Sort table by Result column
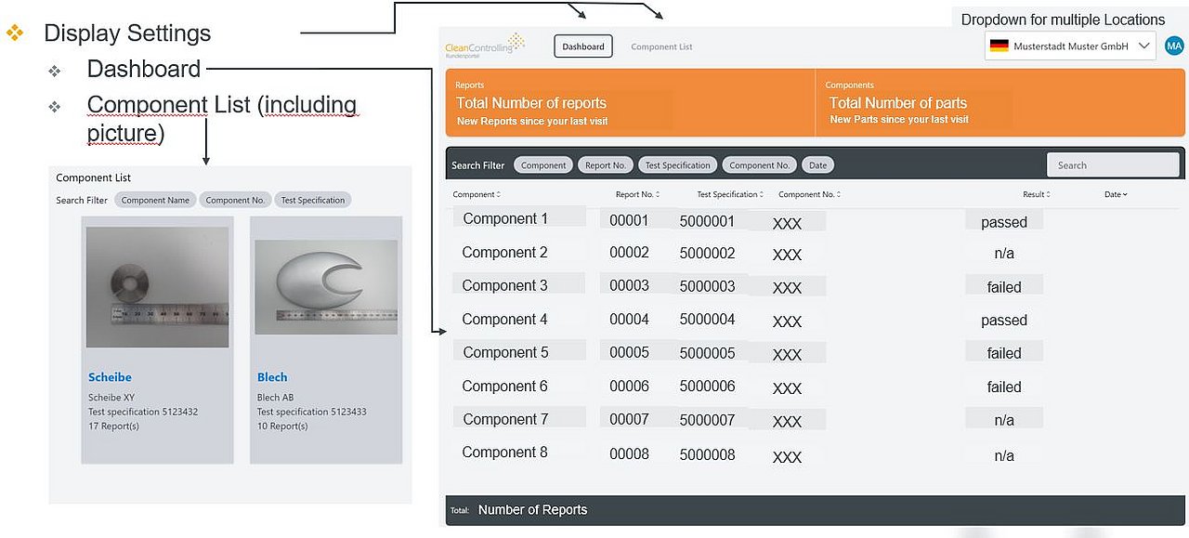 pyautogui.click(x=1037, y=194)
